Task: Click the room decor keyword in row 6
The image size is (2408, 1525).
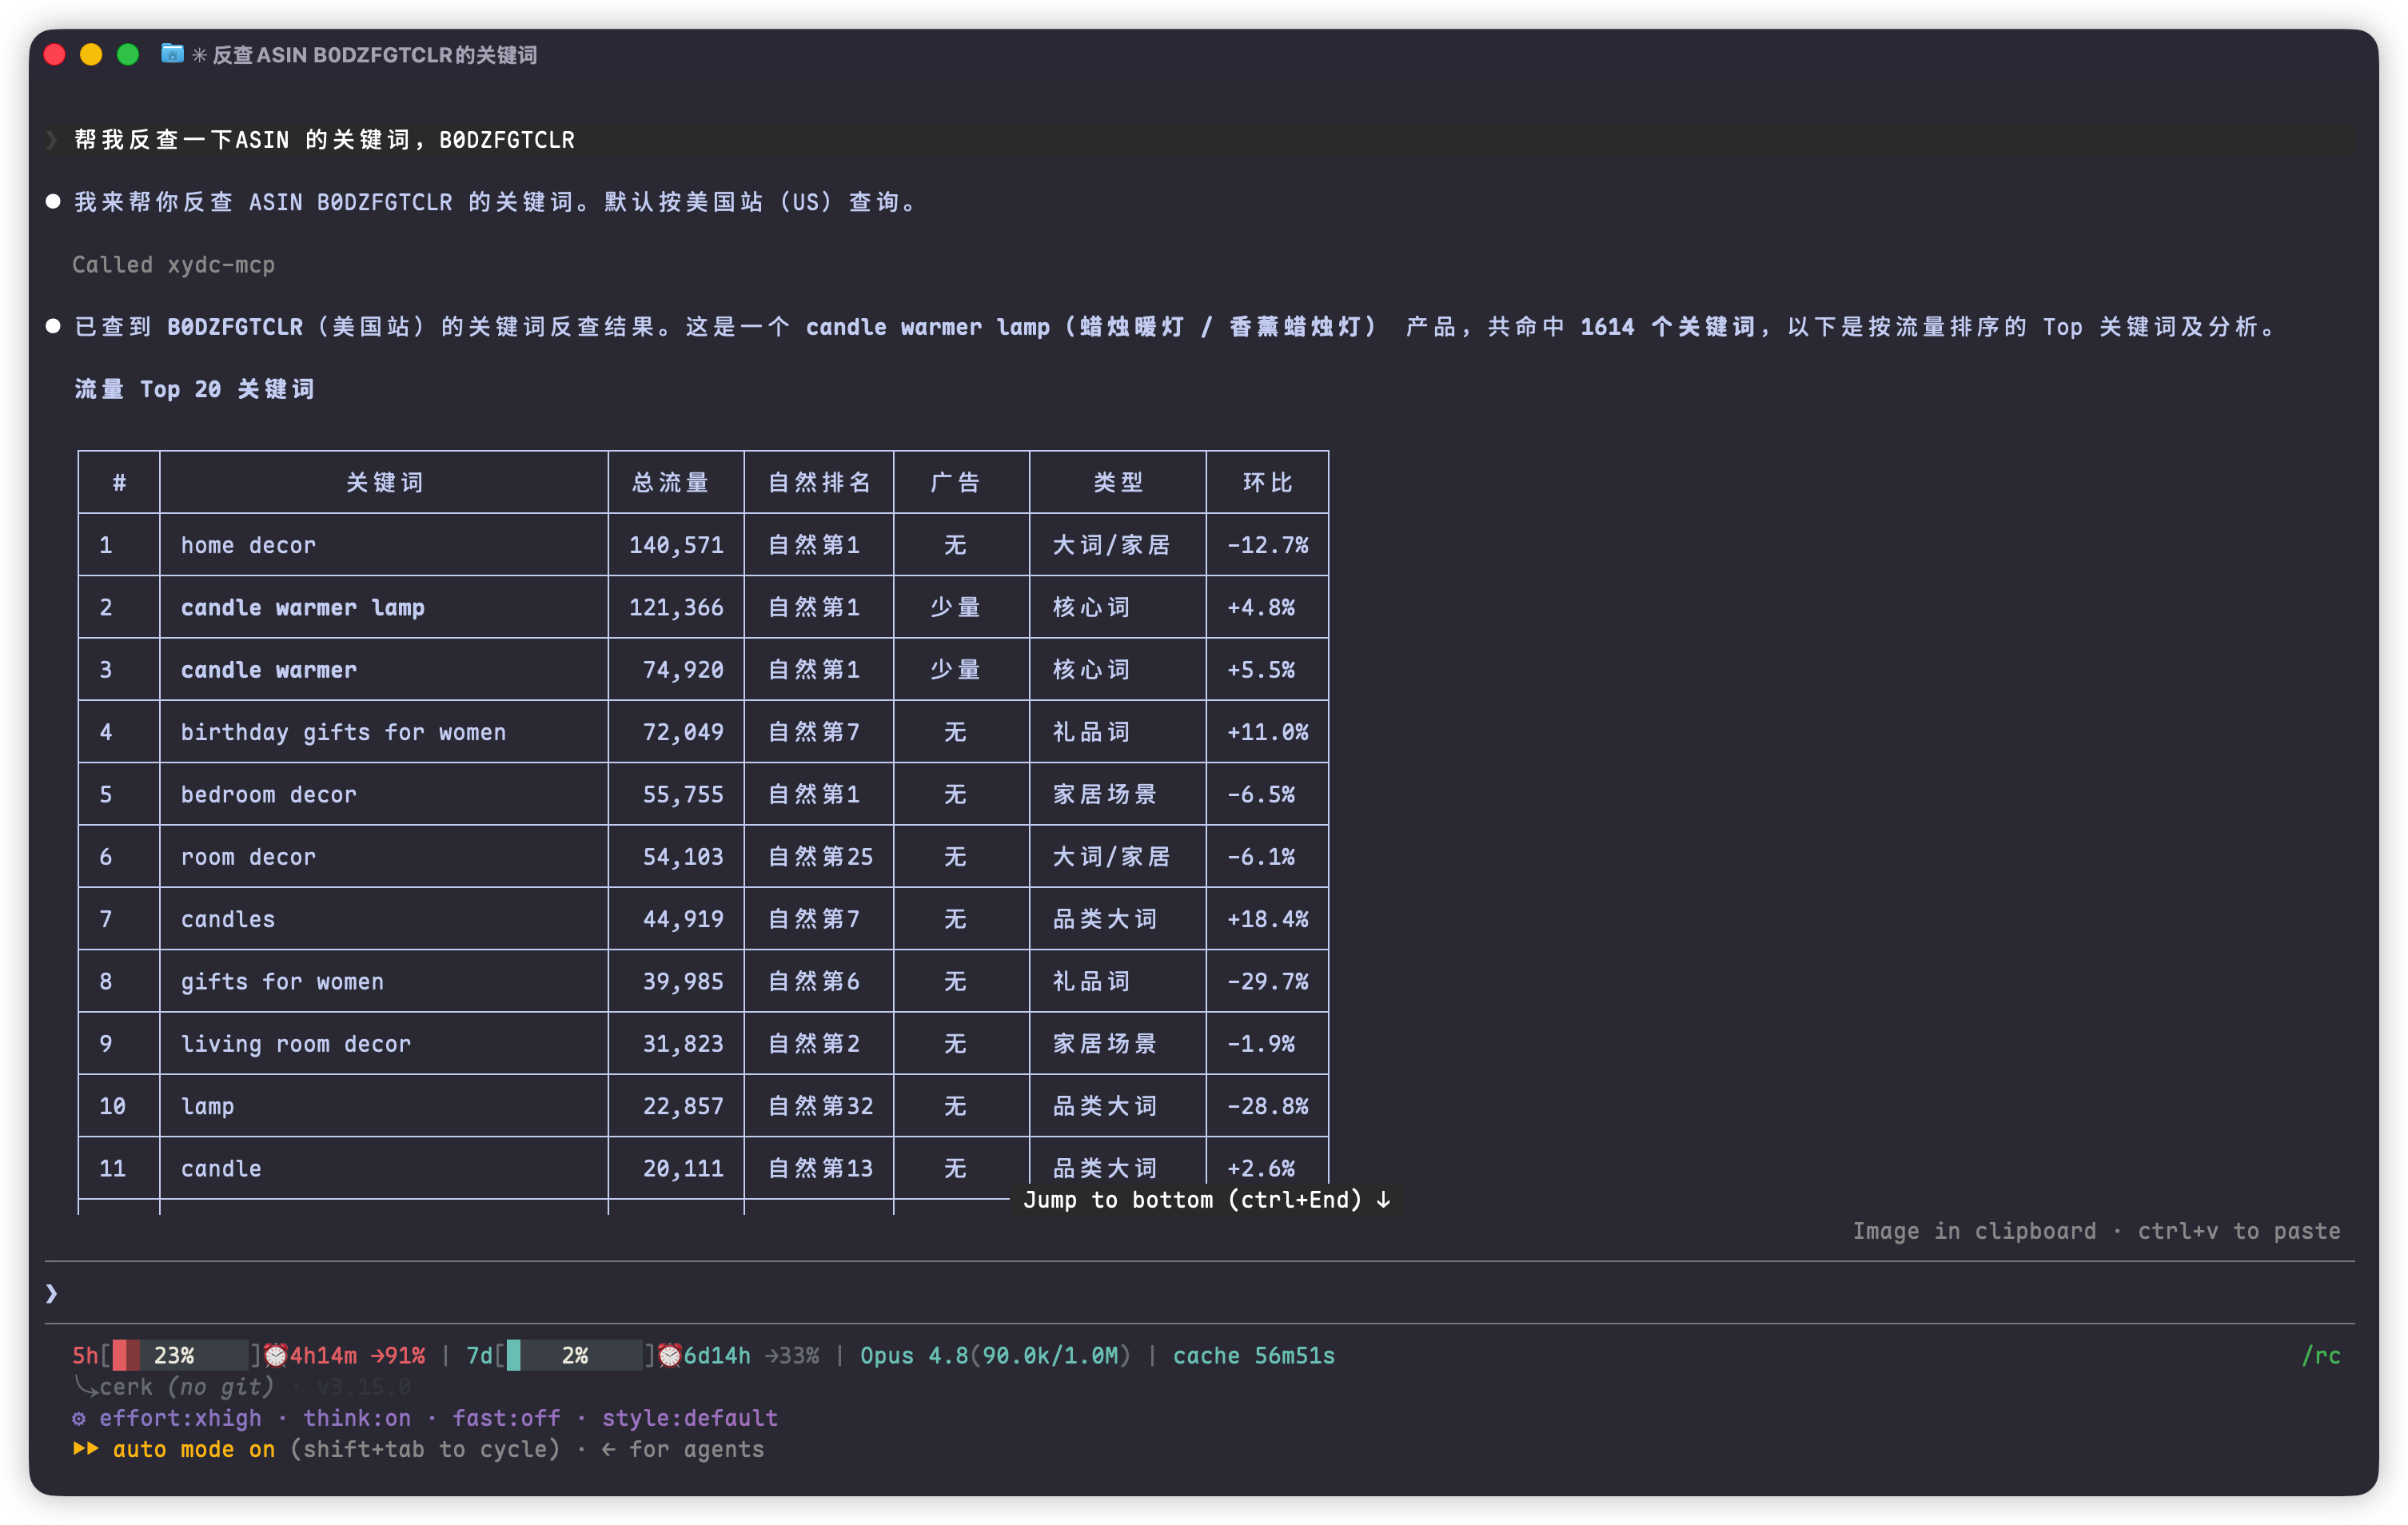Action: pyautogui.click(x=248, y=857)
